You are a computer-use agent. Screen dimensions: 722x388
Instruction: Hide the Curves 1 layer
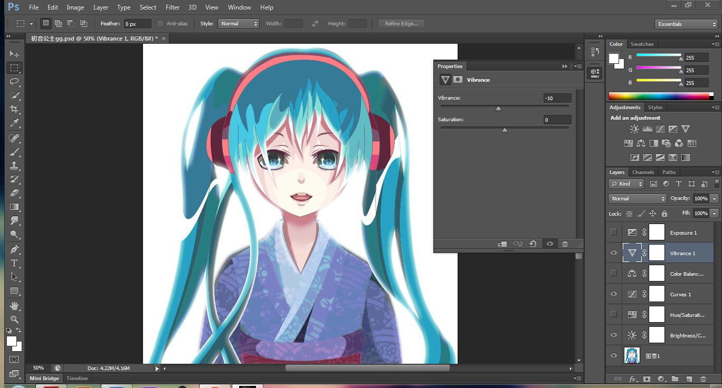(x=613, y=294)
